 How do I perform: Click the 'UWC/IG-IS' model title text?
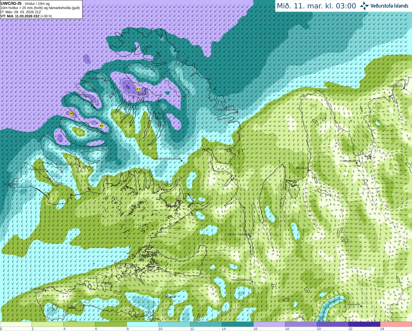[11, 4]
